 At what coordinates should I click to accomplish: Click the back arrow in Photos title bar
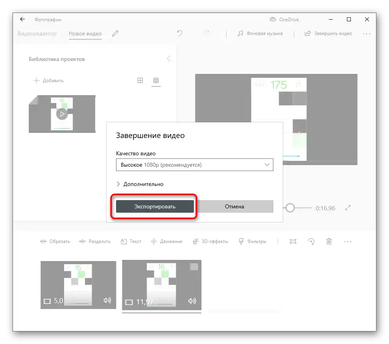pos(22,19)
